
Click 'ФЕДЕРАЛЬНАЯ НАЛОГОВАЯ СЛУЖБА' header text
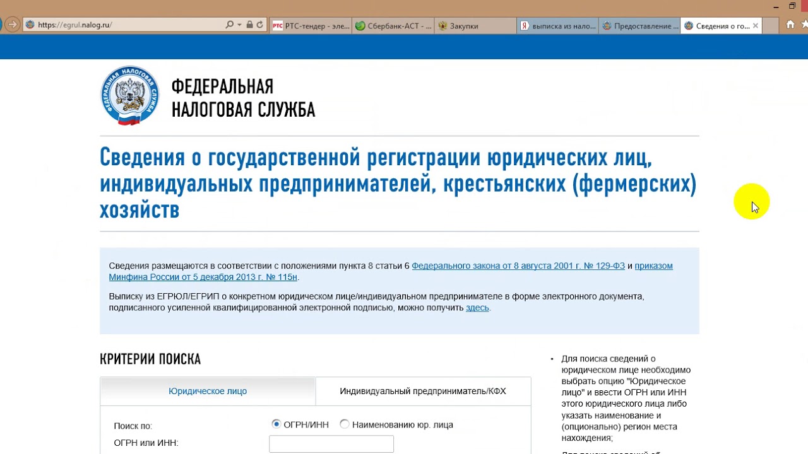point(243,98)
